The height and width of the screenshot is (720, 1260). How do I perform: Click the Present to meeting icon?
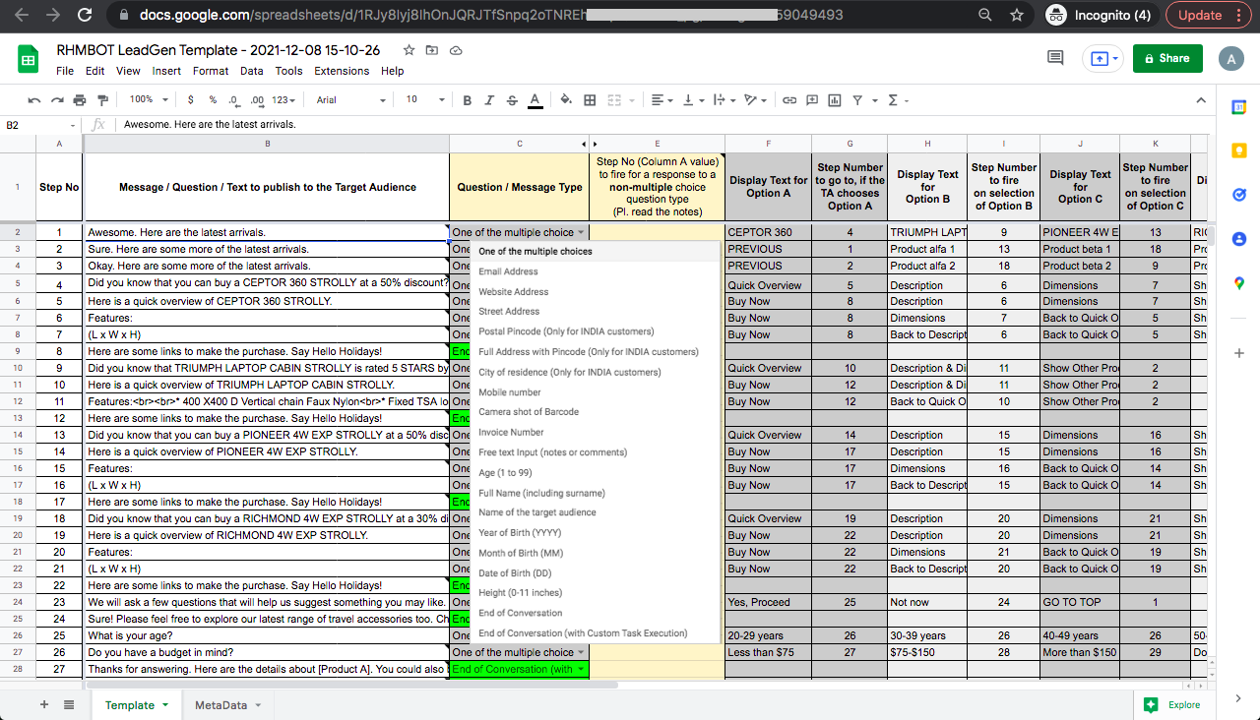point(1102,59)
